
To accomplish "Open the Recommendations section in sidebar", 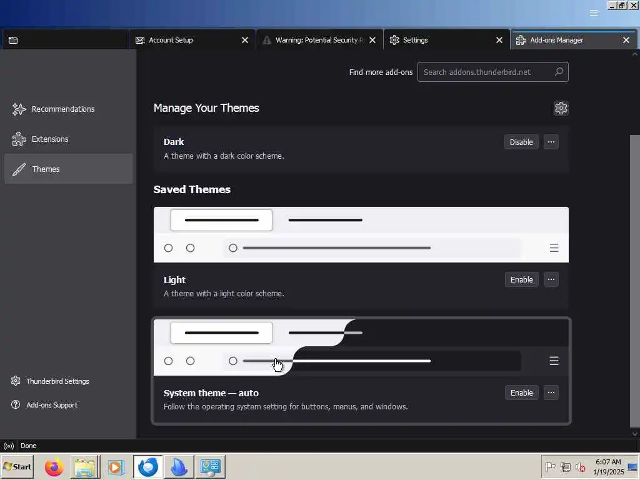I will (53, 109).
